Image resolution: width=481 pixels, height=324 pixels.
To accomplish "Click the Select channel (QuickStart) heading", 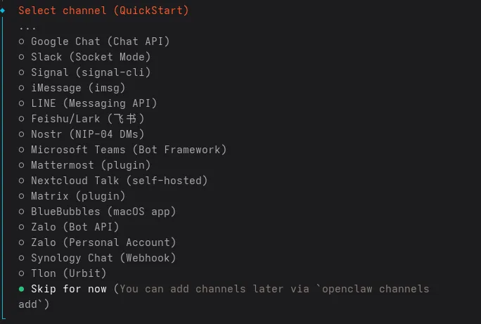I will tap(103, 11).
